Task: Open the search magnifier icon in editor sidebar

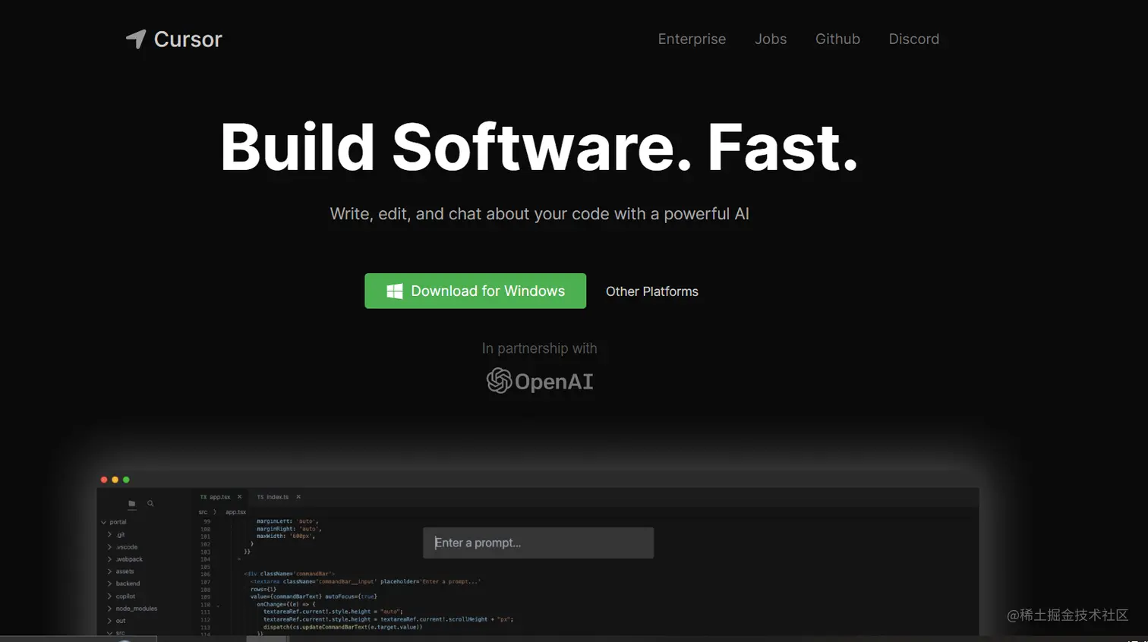Action: coord(150,503)
